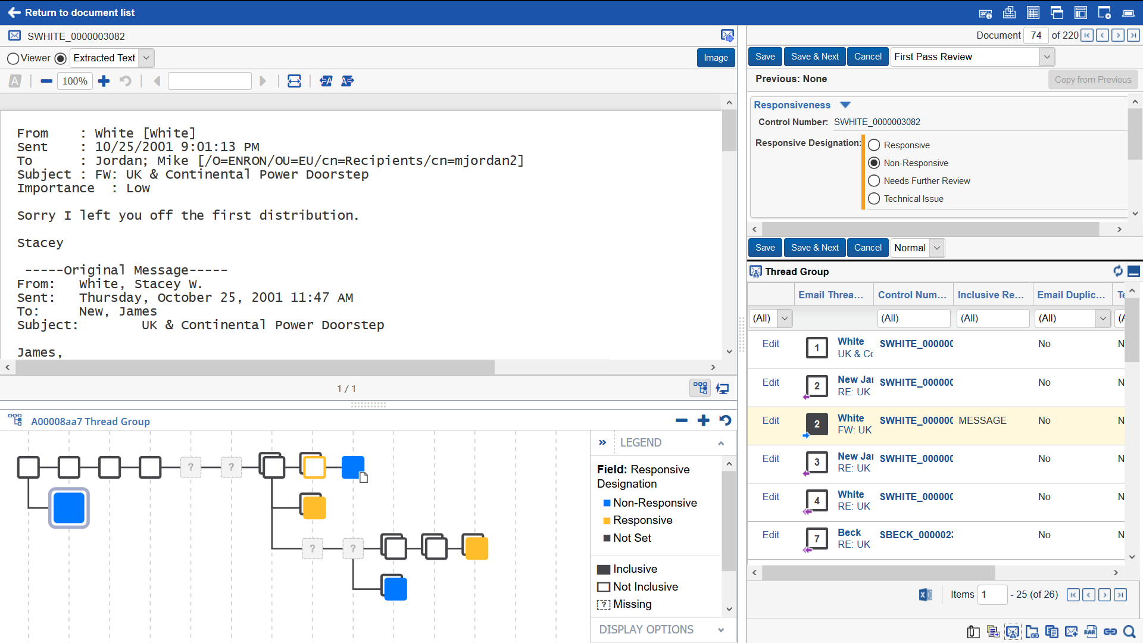The image size is (1143, 643).
Task: Click Save & Next beside the Normal dropdown
Action: (x=814, y=248)
